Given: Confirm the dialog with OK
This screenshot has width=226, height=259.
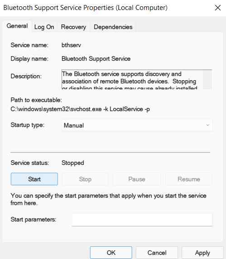Looking at the screenshot, I should [x=111, y=253].
